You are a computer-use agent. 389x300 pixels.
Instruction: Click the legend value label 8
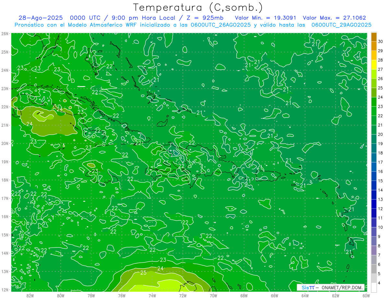tap(379, 246)
